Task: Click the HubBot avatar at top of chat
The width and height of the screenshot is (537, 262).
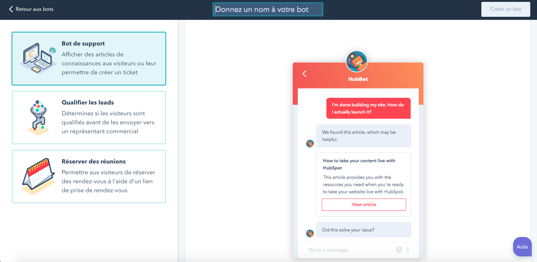Action: [357, 62]
